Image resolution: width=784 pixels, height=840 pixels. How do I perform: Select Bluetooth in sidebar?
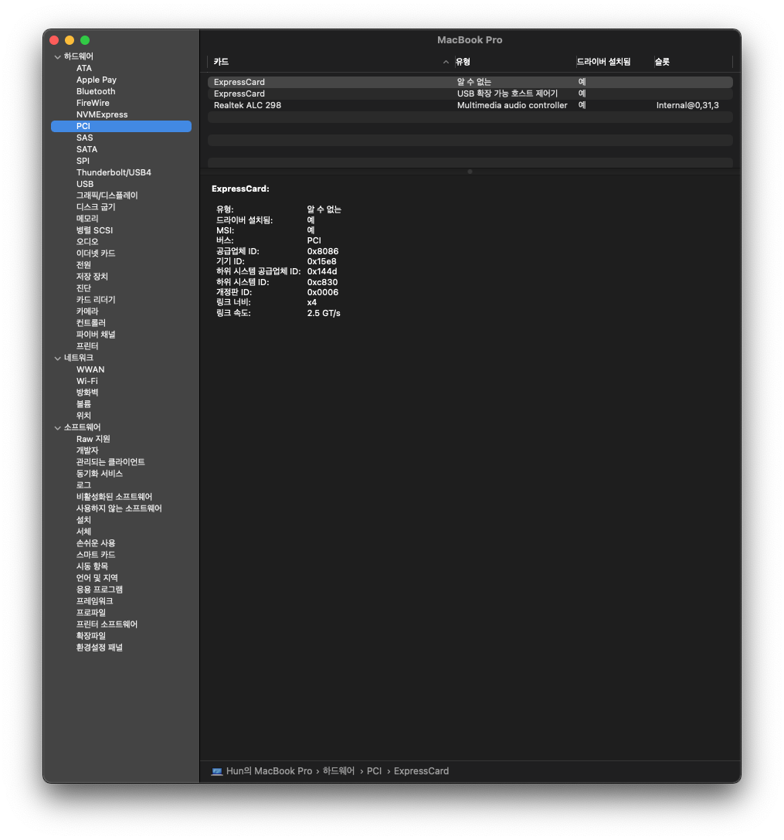(x=96, y=92)
